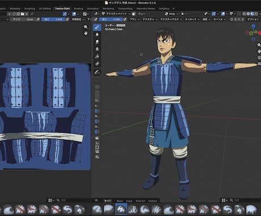
Task: Select the first brush thumbnail in the viewport asset shelf
Action: (97, 210)
